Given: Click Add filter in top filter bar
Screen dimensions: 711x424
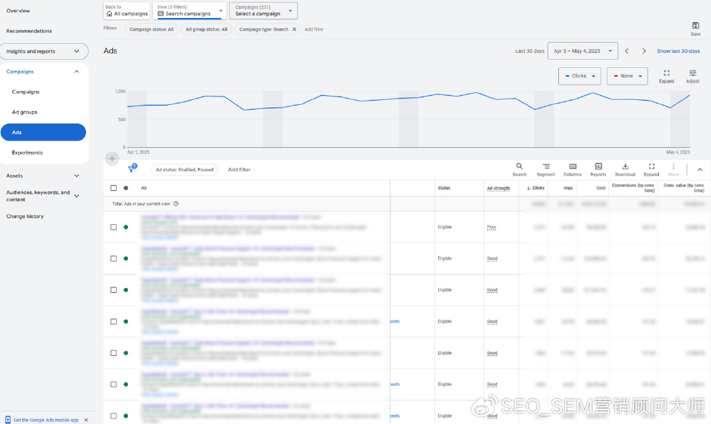Looking at the screenshot, I should 314,29.
